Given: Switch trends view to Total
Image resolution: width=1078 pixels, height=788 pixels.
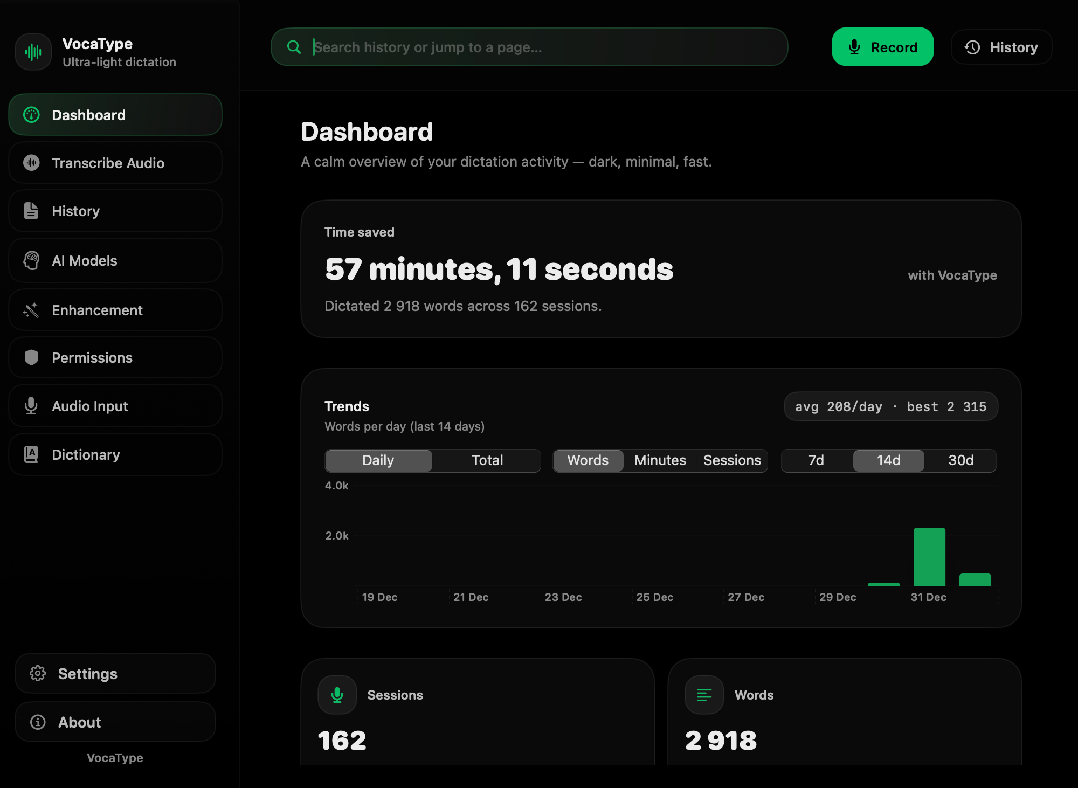Looking at the screenshot, I should point(487,460).
